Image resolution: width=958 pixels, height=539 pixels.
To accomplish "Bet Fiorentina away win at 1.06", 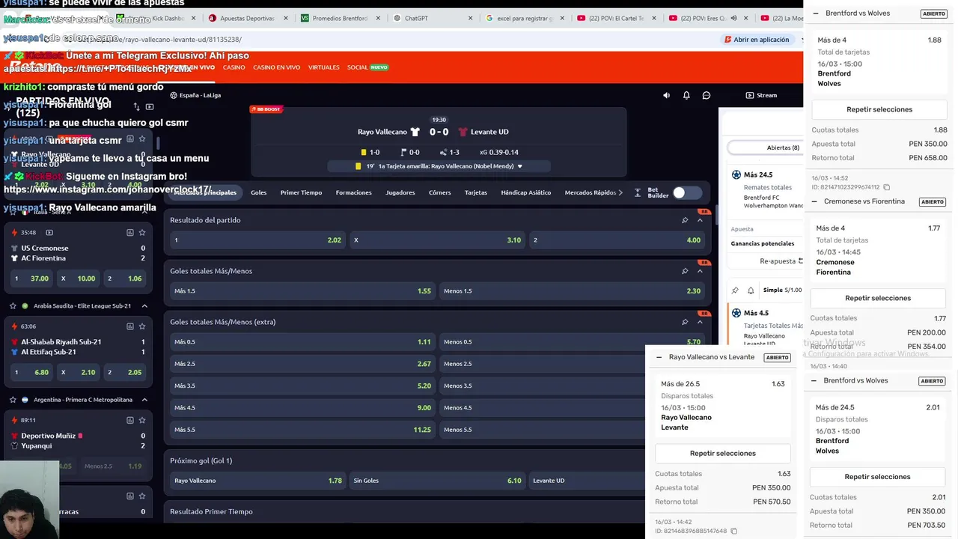I will [124, 278].
